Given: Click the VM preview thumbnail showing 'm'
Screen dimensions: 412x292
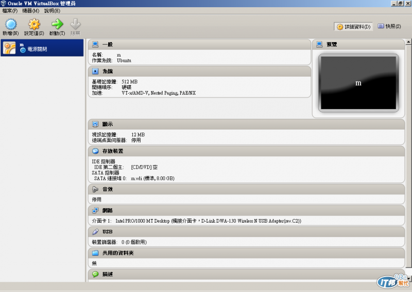Looking at the screenshot, I should coord(358,83).
